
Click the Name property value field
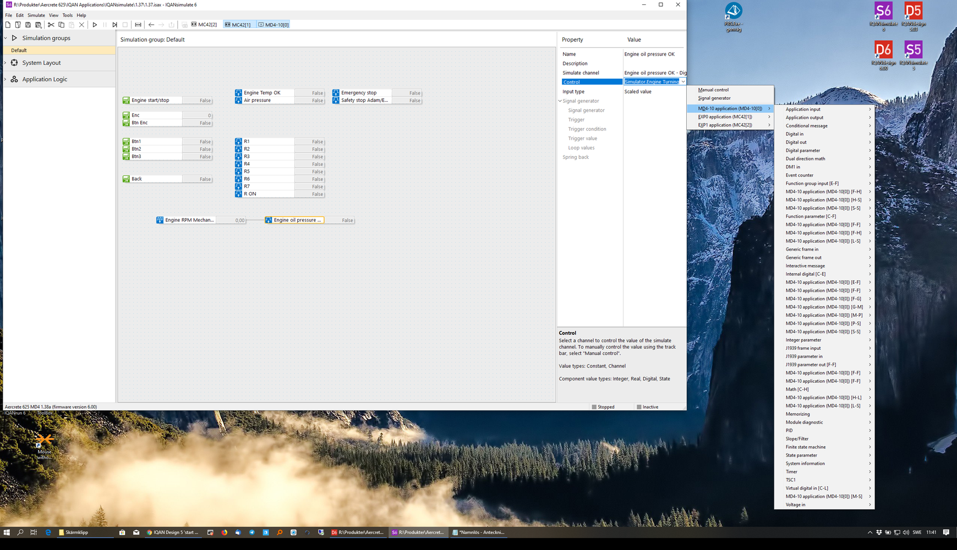pos(655,54)
